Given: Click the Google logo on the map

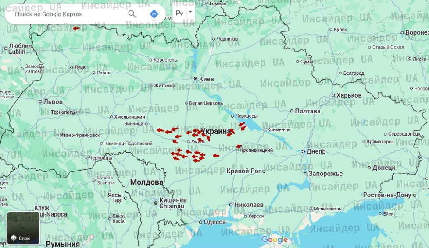Looking at the screenshot, I should 275,240.
